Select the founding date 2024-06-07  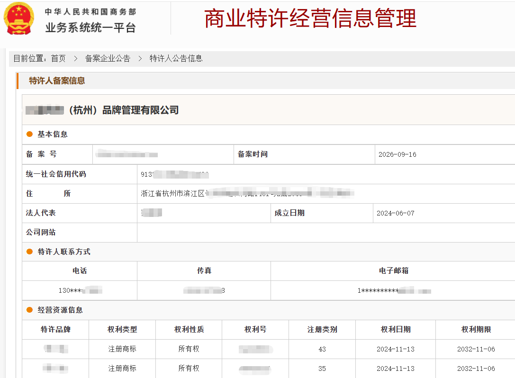[396, 213]
